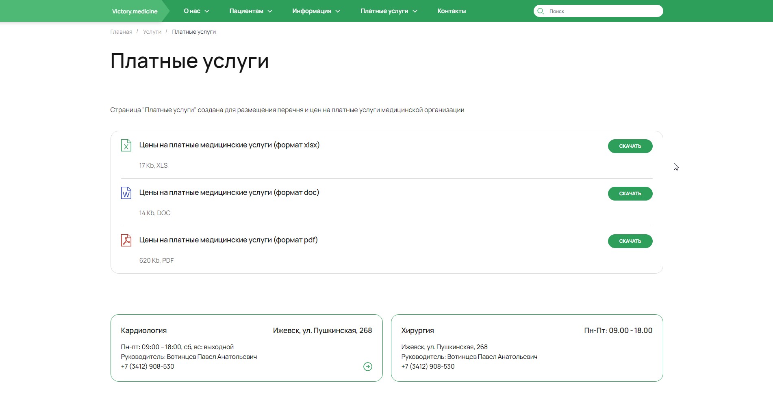Open the xlsx price list title link

[x=229, y=145]
